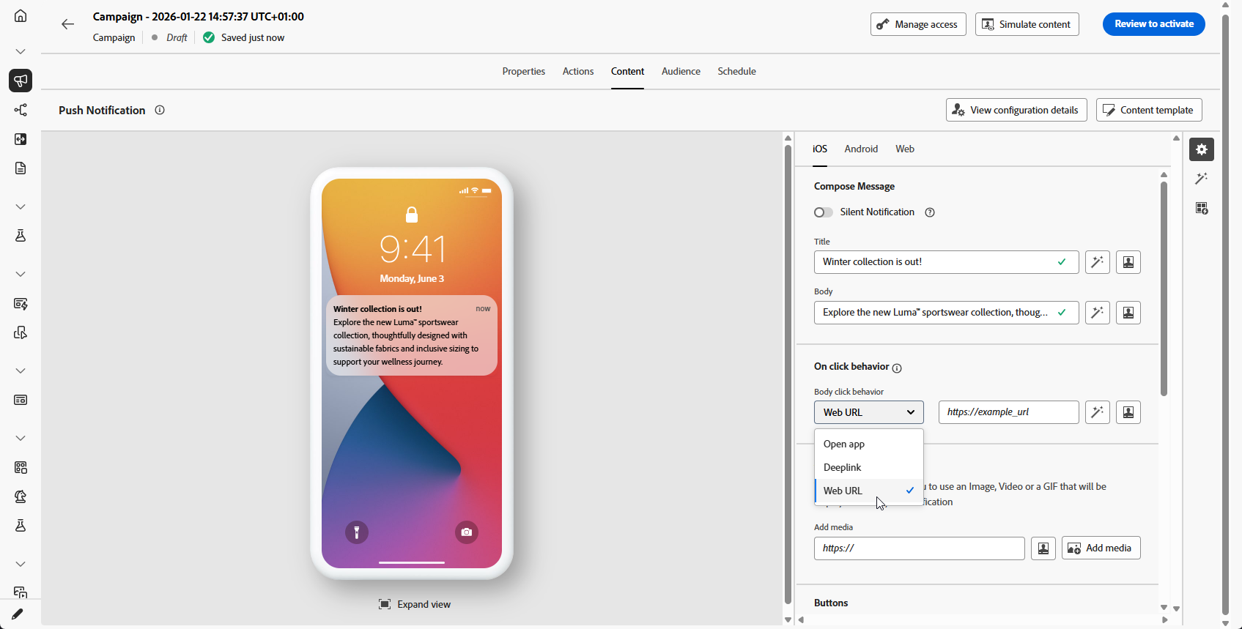Open the Body click behavior dropdown
The height and width of the screenshot is (629, 1242).
click(869, 412)
